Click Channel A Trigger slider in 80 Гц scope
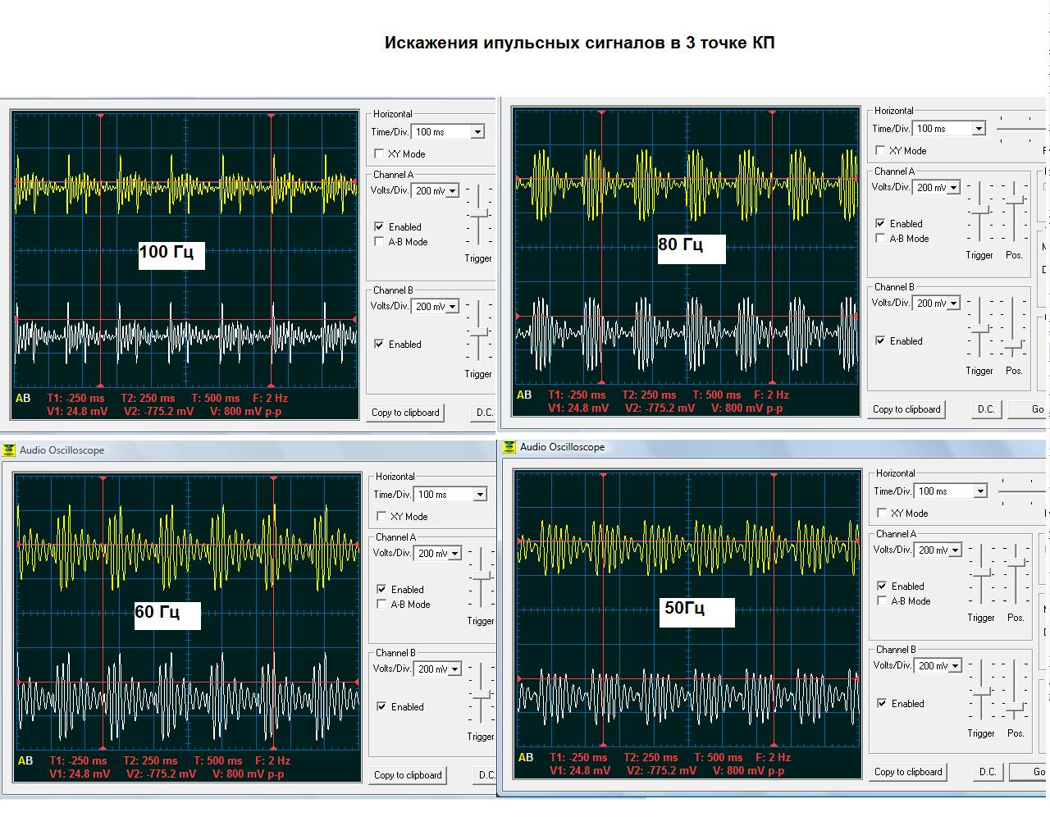1050x840 pixels. [979, 212]
